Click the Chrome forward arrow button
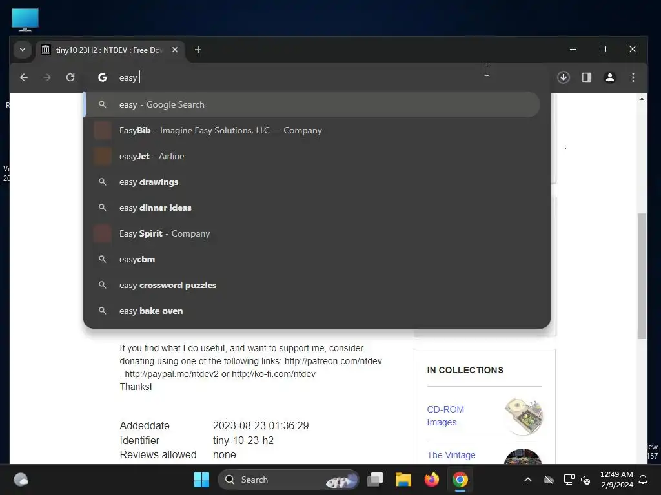The width and height of the screenshot is (661, 495). (x=46, y=77)
